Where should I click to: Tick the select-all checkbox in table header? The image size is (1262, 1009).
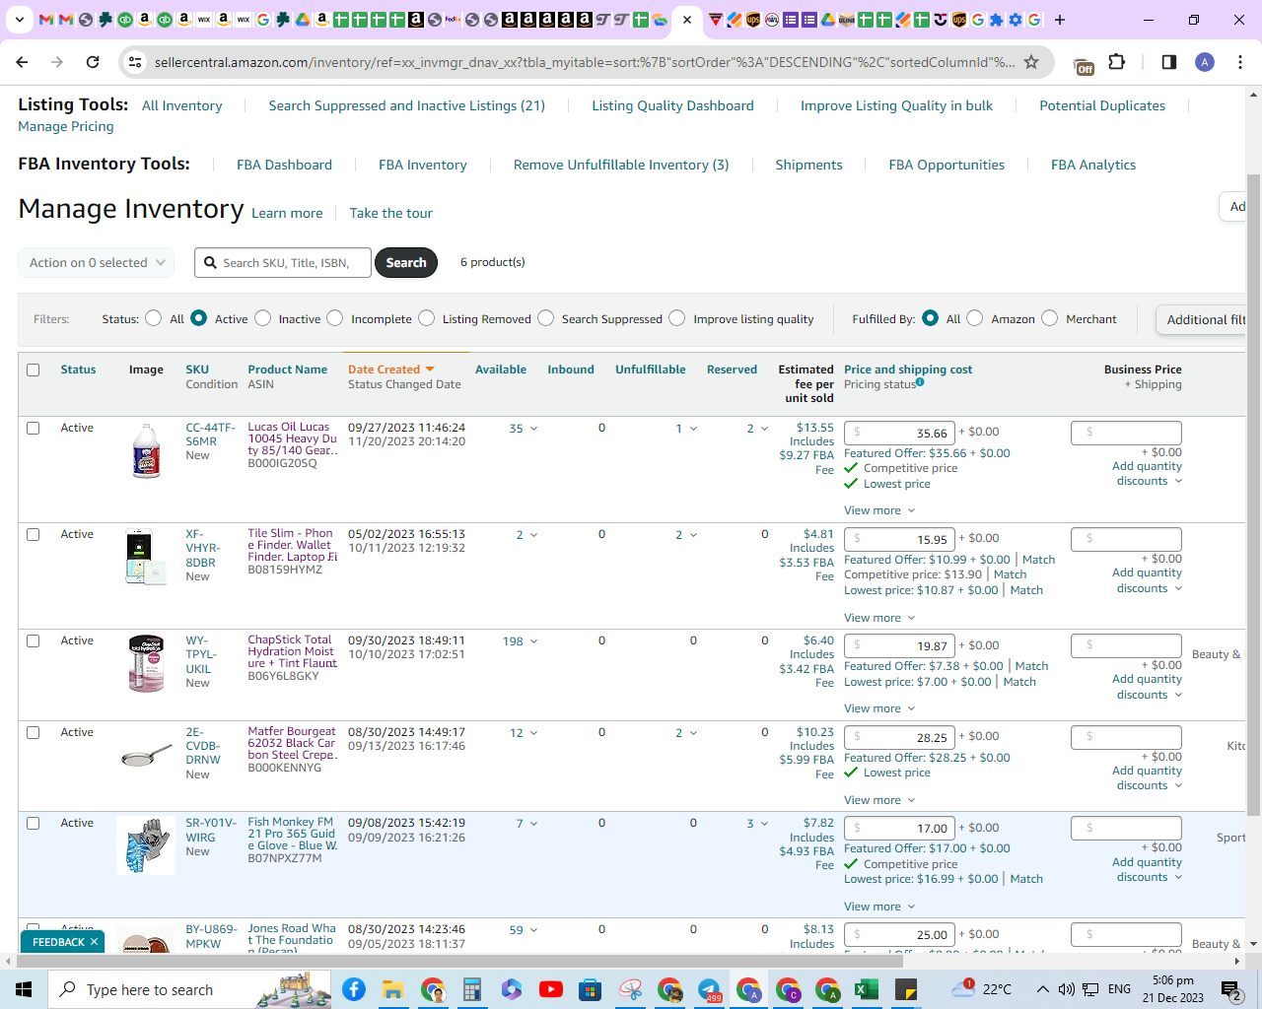34,370
